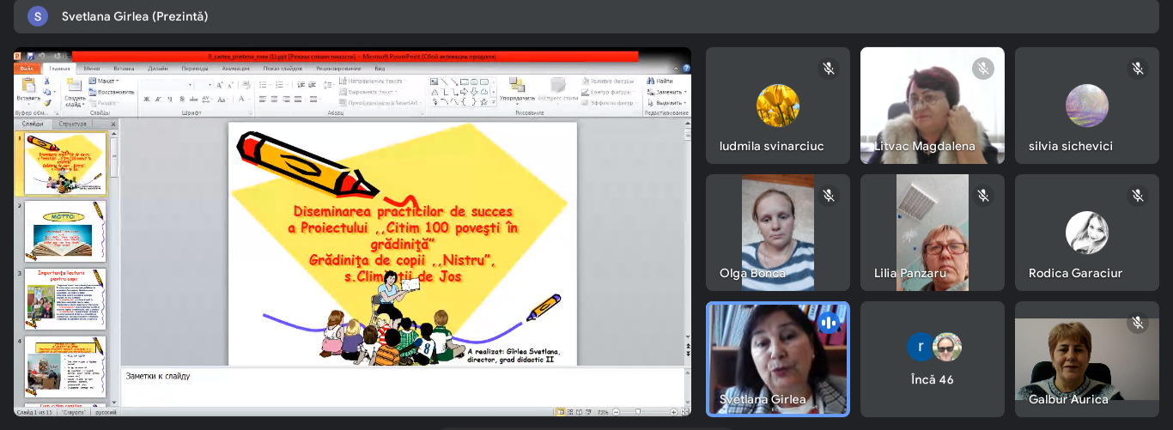This screenshot has width=1173, height=430.
Task: Toggle bold (Ж) formatting
Action: 146,100
